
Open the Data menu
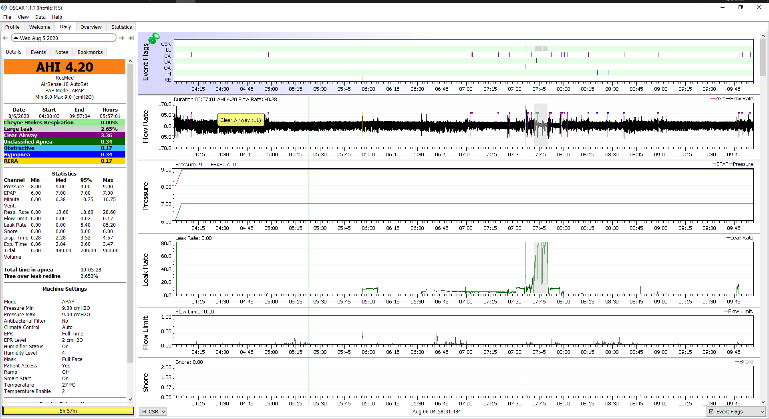pos(40,17)
